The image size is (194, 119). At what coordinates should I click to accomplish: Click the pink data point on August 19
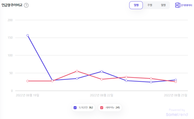[x=28, y=81]
